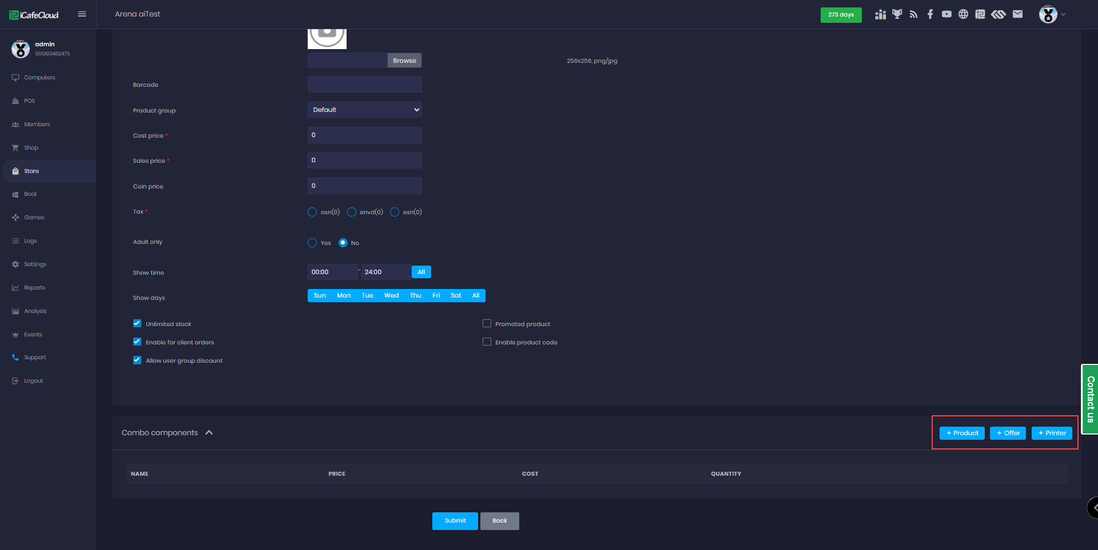Open Reports in the sidebar
Screen dimensions: 1098x550
[34, 288]
